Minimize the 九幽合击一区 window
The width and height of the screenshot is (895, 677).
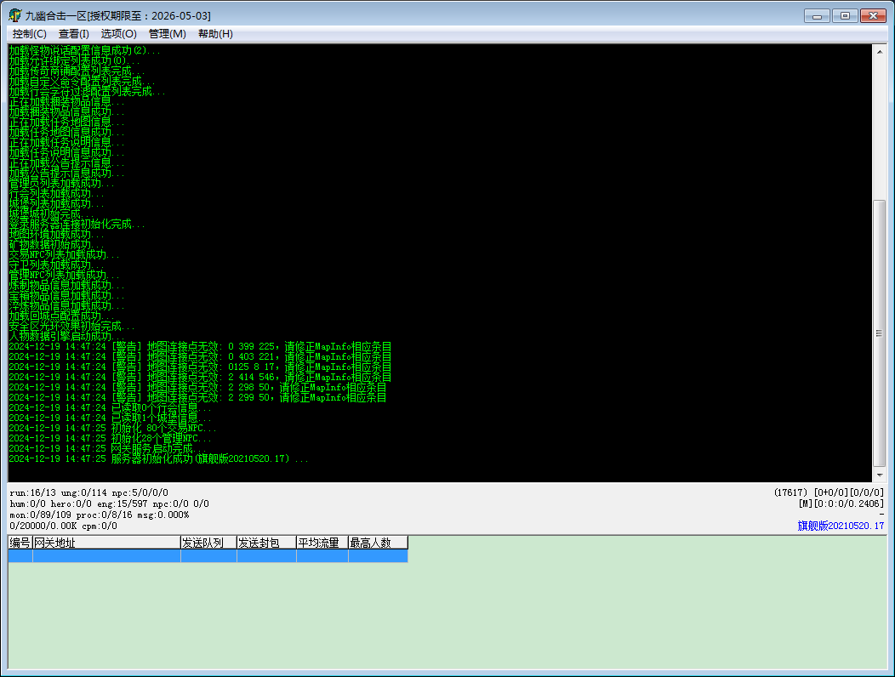(817, 16)
